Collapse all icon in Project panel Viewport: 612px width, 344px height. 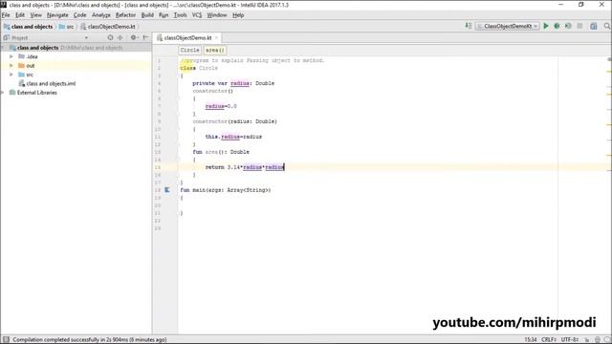coord(120,38)
